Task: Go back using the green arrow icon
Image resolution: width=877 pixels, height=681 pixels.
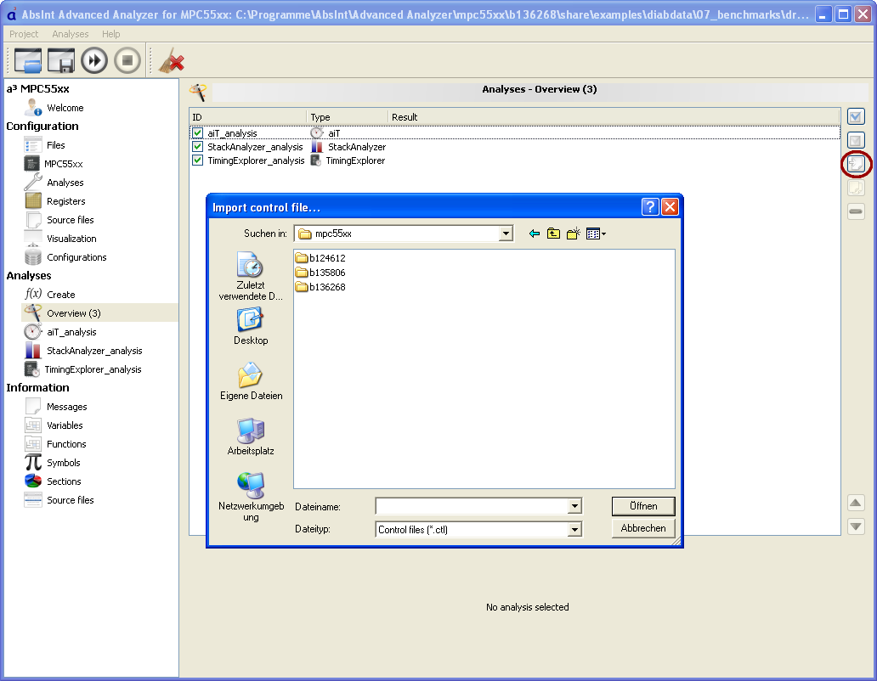Action: pos(535,234)
